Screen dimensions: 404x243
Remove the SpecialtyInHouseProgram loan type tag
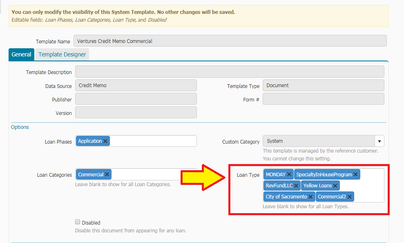355,174
